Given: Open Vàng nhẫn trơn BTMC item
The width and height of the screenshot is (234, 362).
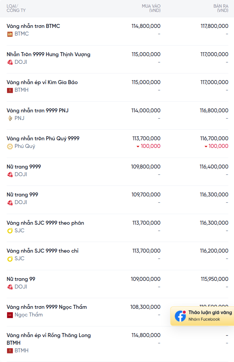Looking at the screenshot, I should point(33,26).
